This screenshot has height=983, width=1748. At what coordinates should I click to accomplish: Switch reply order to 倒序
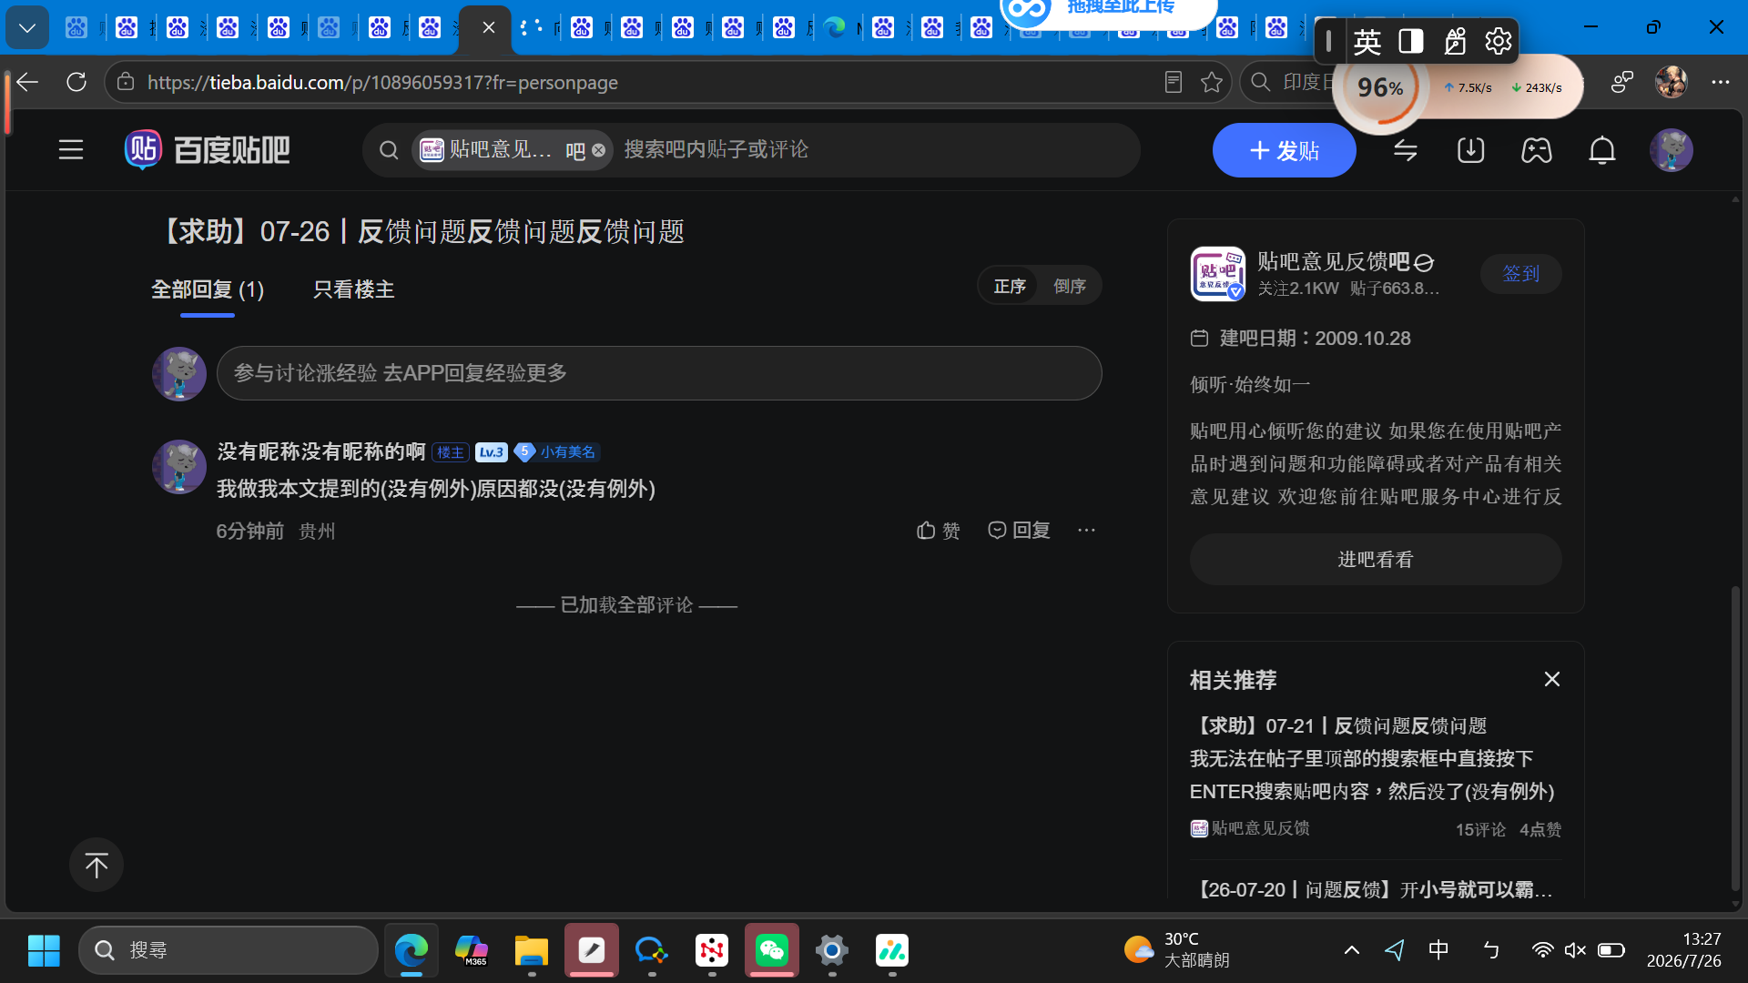click(x=1070, y=286)
